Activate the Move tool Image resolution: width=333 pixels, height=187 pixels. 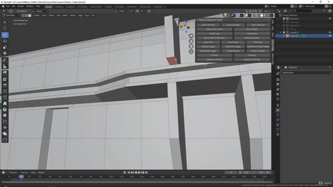pos(5,35)
